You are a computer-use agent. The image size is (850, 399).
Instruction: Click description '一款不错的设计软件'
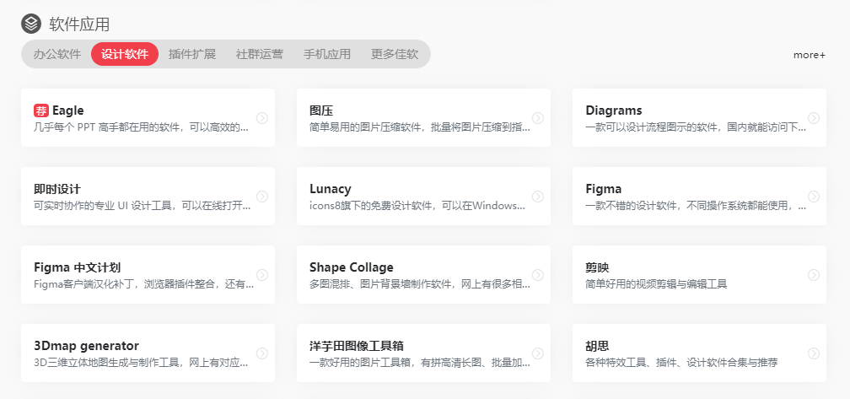tap(632, 207)
